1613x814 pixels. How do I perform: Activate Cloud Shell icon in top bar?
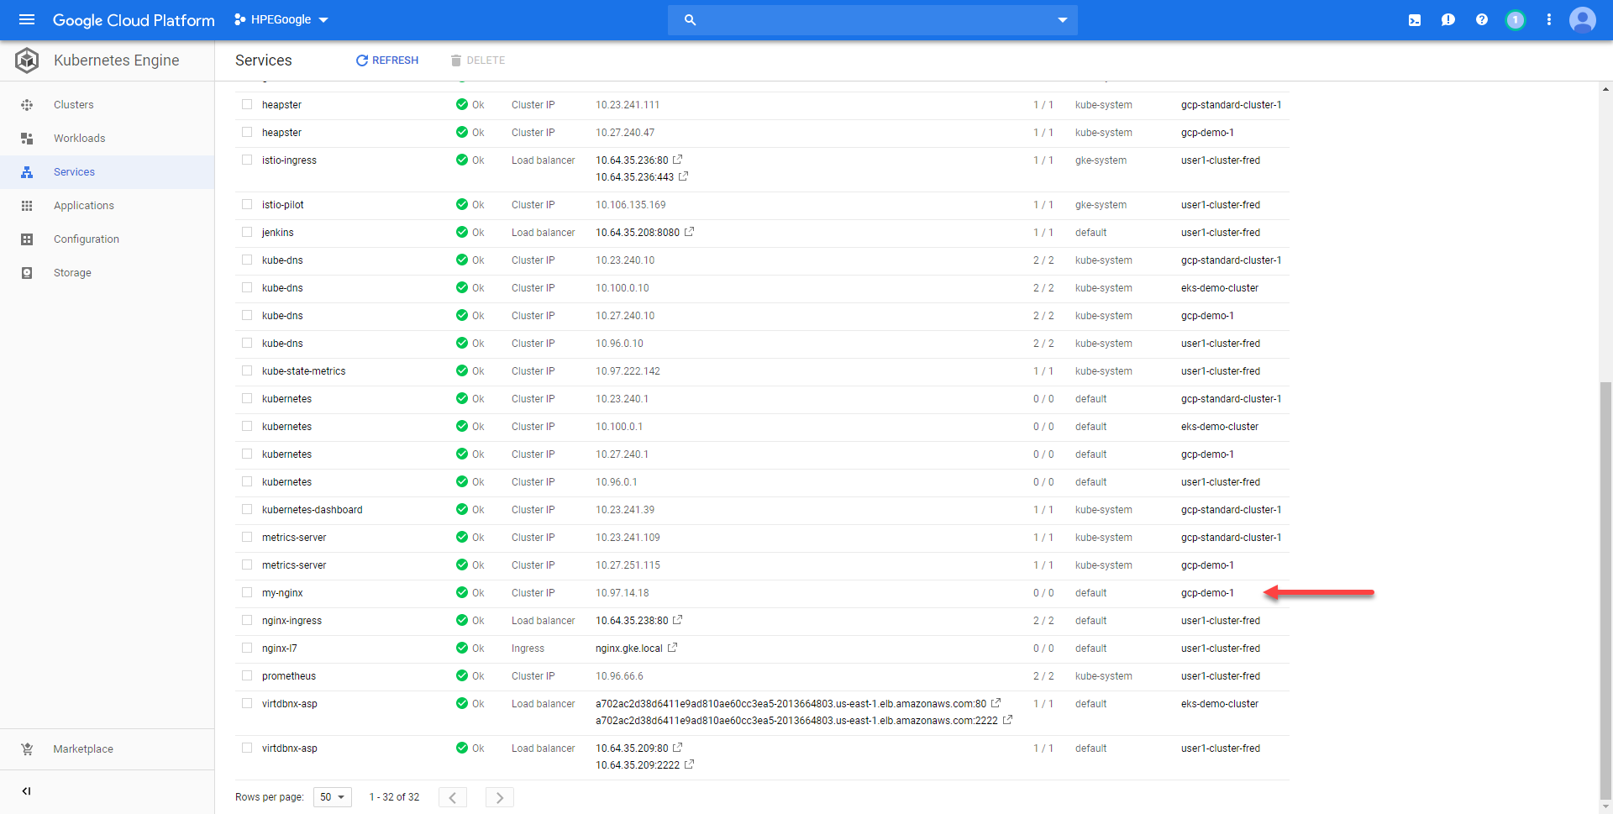pos(1415,20)
